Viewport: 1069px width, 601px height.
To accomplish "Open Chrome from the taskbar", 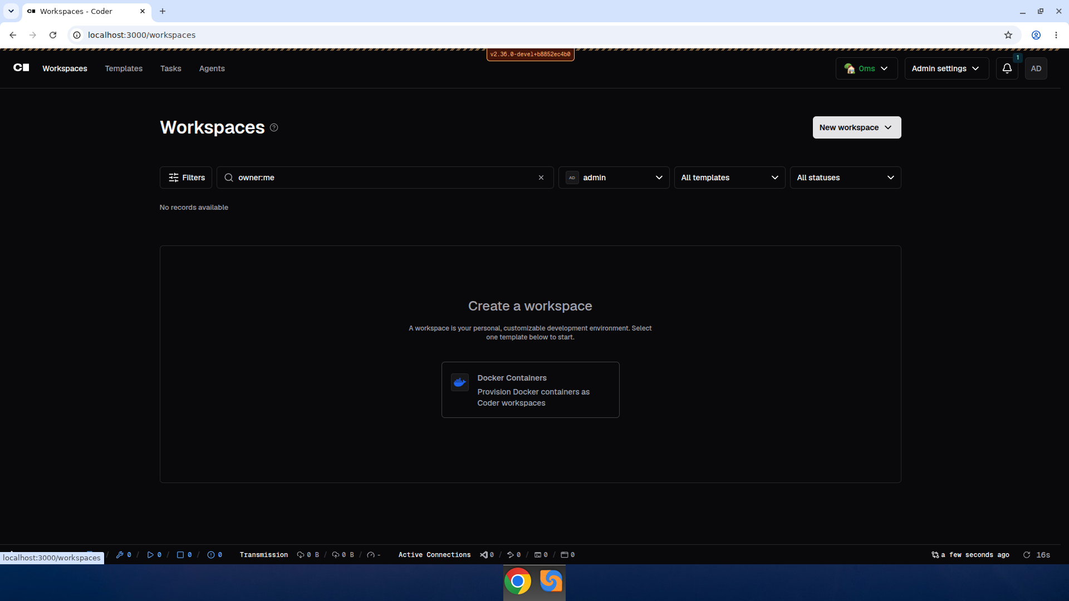I will [x=518, y=582].
